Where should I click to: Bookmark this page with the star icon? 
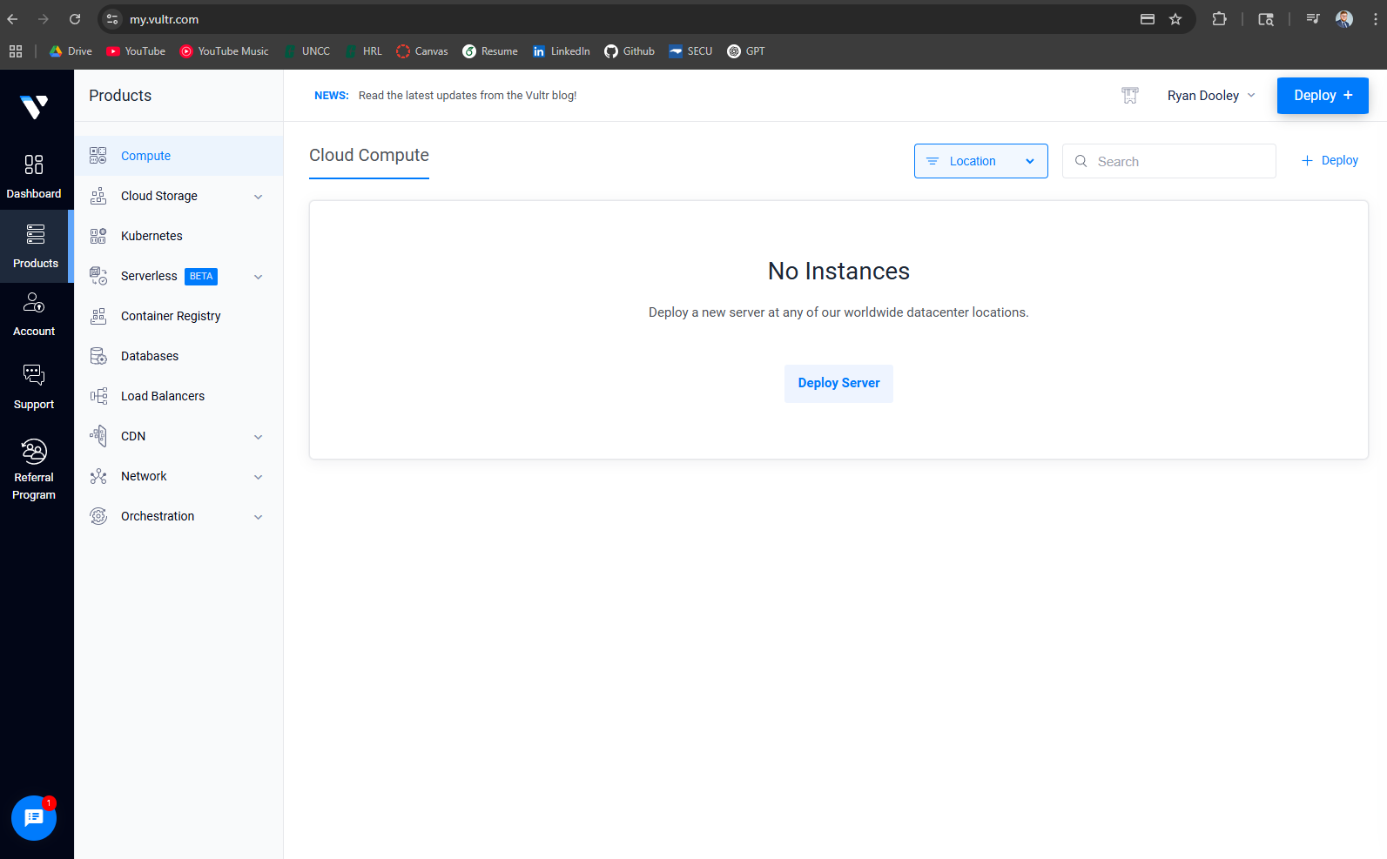1175,19
